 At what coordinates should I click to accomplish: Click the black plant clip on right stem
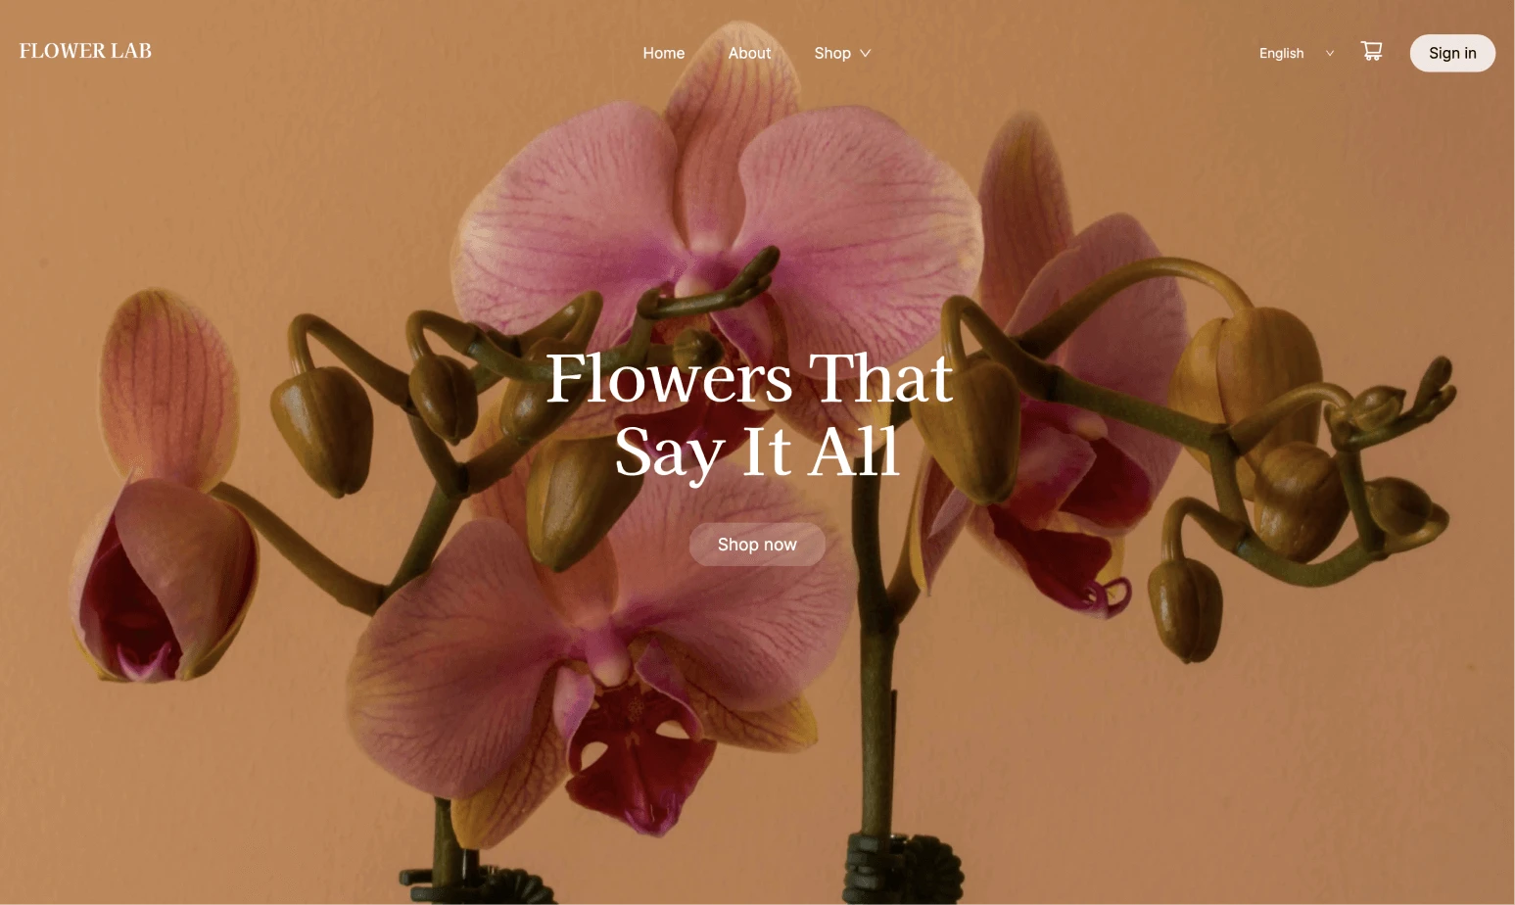click(x=903, y=869)
